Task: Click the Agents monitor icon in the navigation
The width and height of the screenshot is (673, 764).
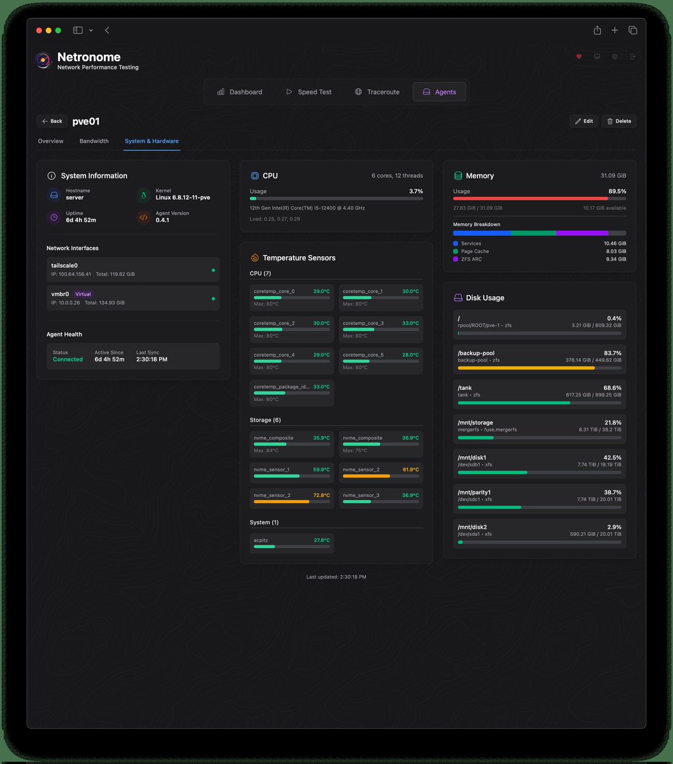Action: (x=426, y=92)
